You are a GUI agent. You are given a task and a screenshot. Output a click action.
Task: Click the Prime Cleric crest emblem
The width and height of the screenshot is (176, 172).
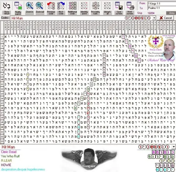click(155, 42)
